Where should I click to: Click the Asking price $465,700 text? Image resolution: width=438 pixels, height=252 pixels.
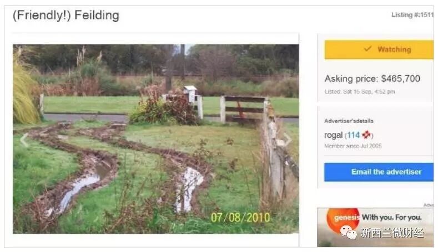pos(372,79)
